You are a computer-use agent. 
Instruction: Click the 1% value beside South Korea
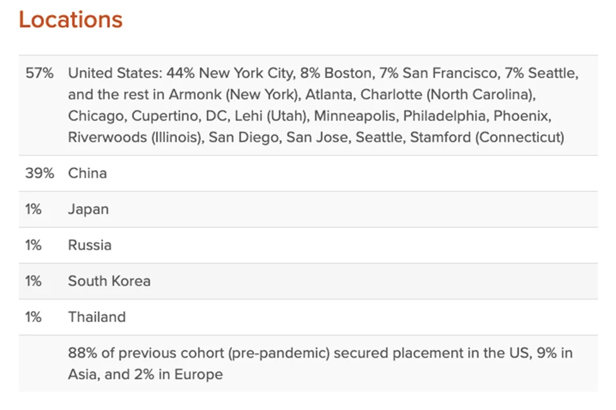[x=33, y=281]
